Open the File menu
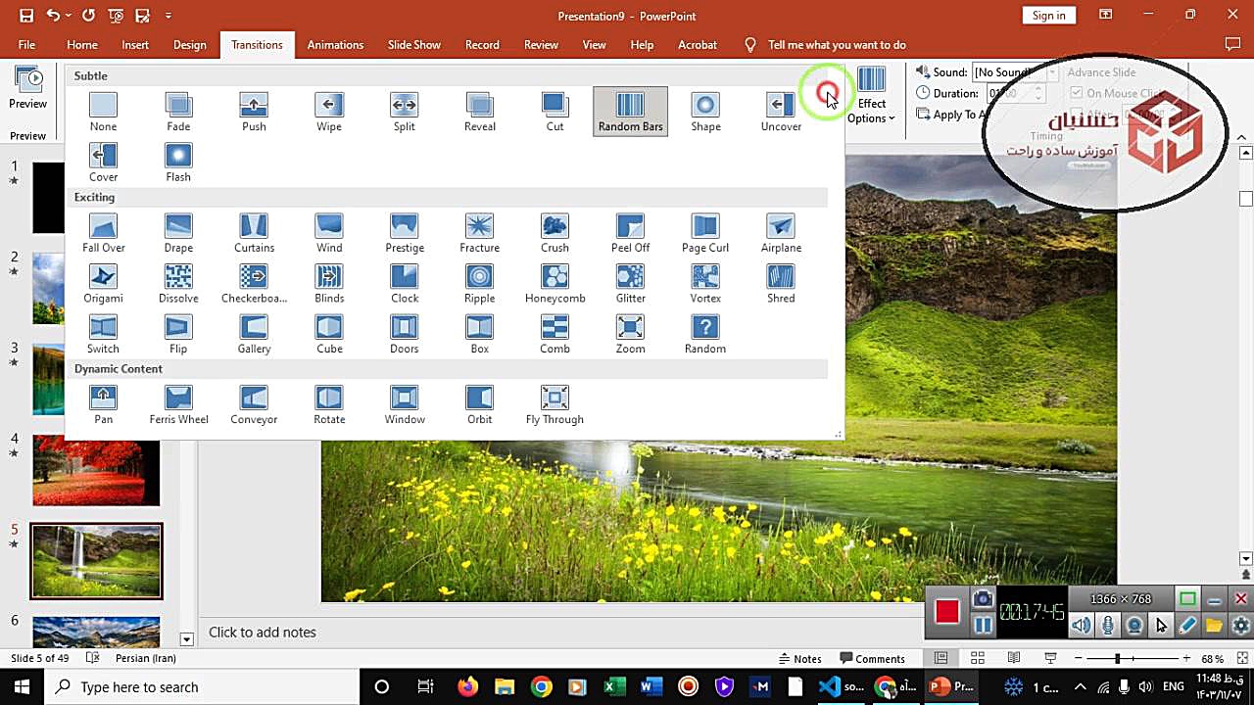 (26, 45)
